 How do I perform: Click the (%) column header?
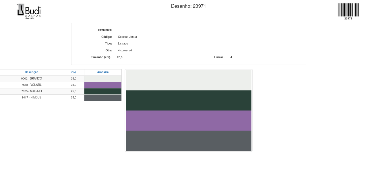(x=73, y=72)
